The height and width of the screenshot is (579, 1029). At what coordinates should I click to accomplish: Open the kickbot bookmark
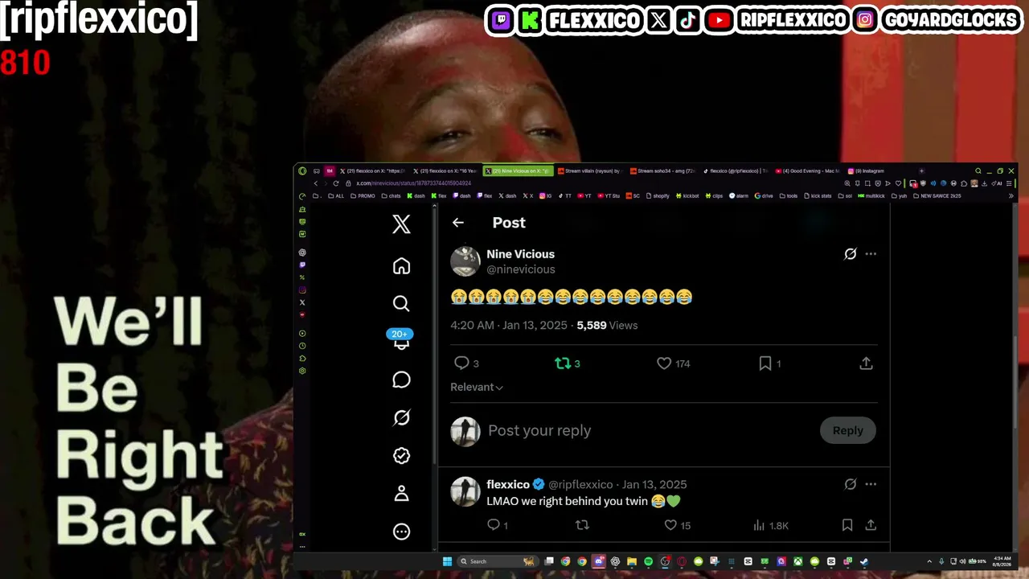[687, 196]
